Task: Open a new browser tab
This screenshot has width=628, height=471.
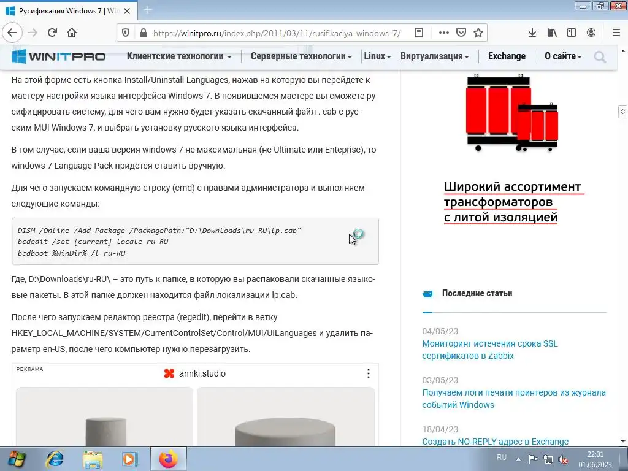Action: (148, 10)
